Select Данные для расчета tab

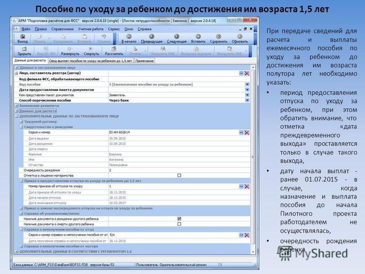[30, 60]
